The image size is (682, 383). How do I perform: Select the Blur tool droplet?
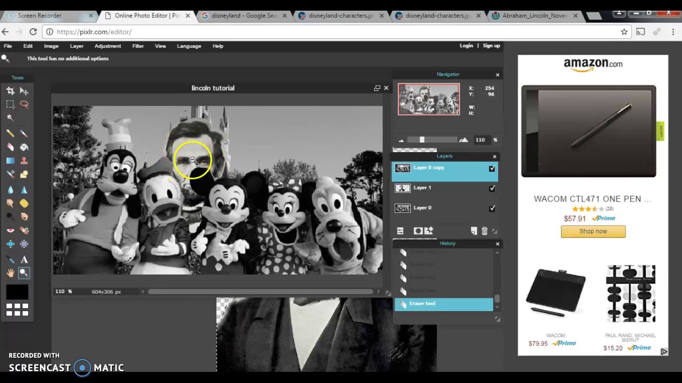(10, 190)
